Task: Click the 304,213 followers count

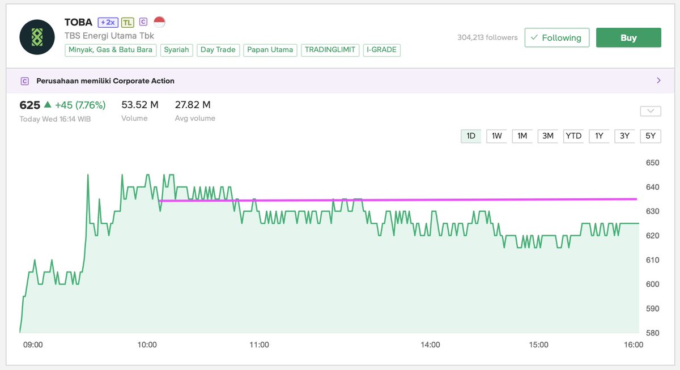Action: (487, 37)
